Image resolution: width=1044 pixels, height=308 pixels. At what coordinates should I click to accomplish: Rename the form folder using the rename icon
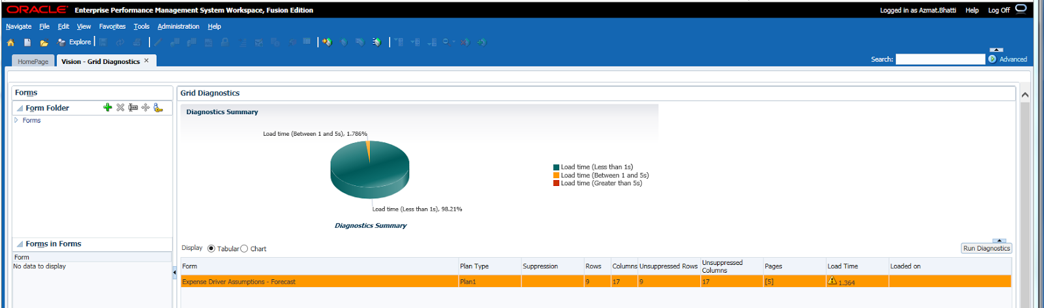(133, 108)
